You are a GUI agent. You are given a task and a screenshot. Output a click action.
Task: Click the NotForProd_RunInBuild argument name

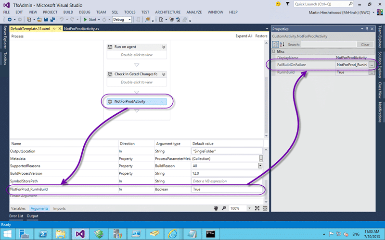[29, 189]
